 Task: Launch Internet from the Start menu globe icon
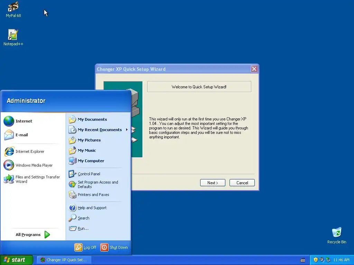tap(9, 121)
